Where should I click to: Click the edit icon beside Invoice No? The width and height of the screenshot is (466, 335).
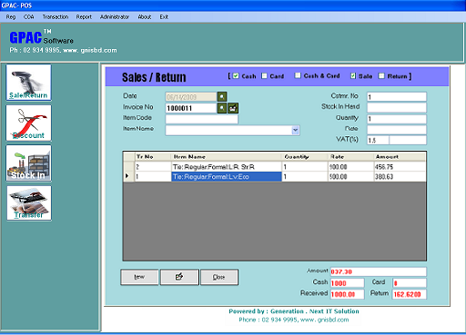coord(233,108)
